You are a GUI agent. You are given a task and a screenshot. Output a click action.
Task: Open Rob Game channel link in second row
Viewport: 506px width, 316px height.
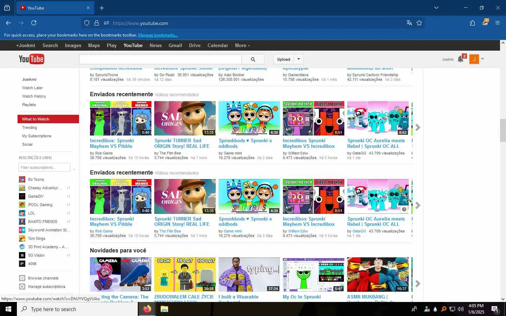pyautogui.click(x=104, y=231)
